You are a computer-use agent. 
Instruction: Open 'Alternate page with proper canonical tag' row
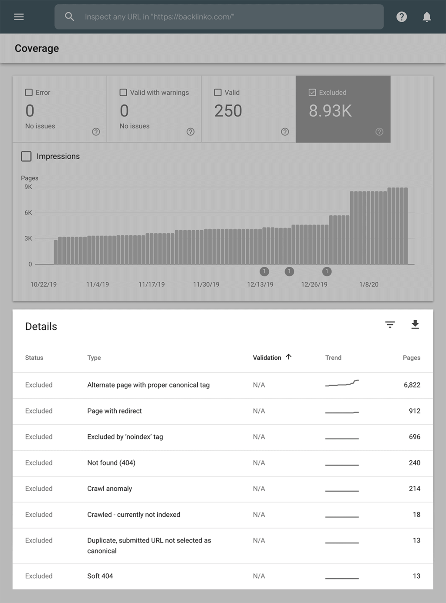pyautogui.click(x=148, y=385)
